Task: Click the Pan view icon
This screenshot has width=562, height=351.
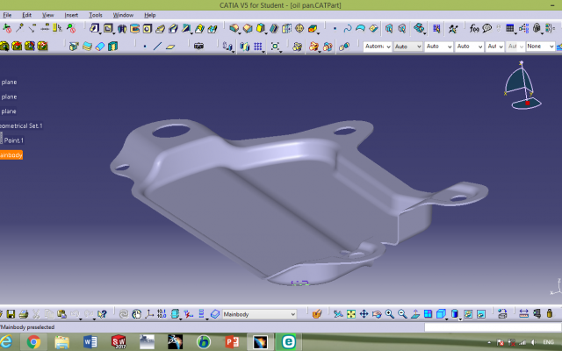Action: tap(364, 314)
